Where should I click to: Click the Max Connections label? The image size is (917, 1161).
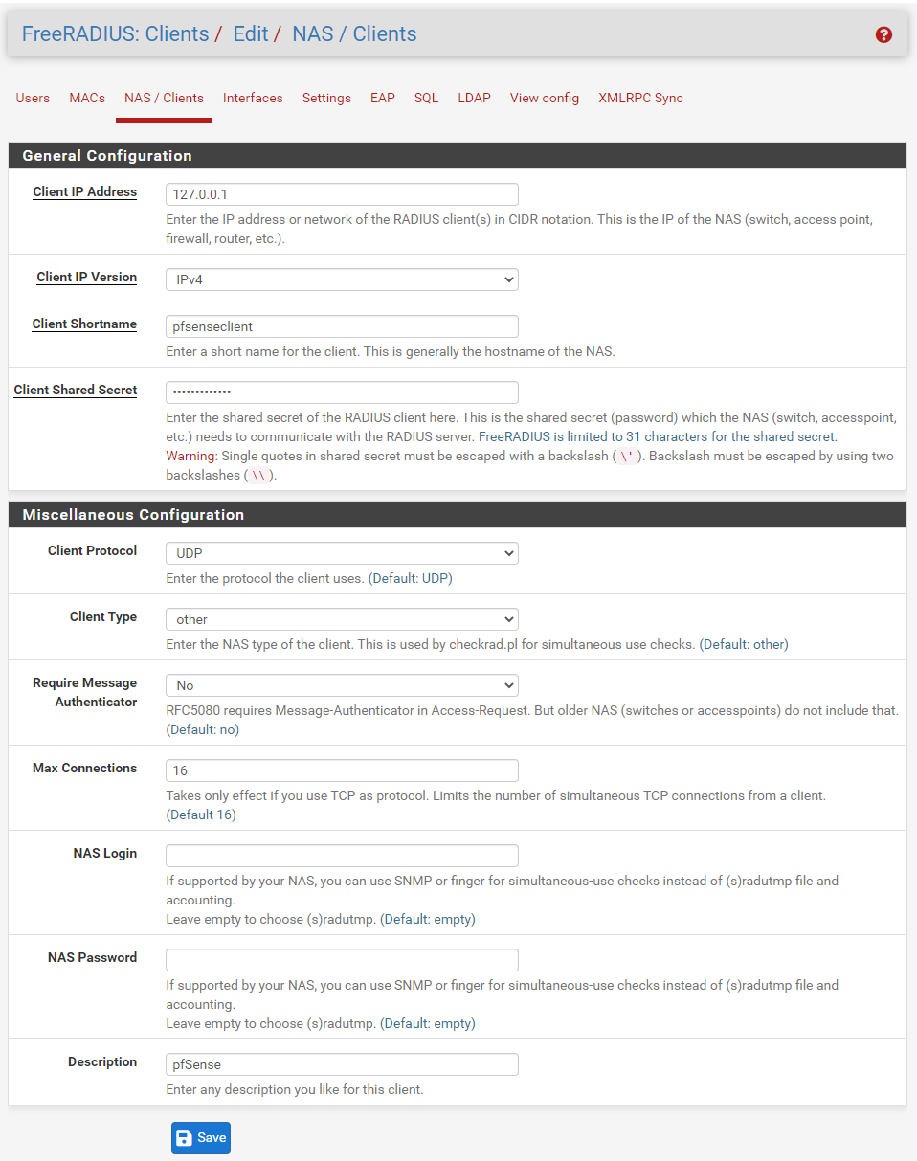(x=84, y=768)
